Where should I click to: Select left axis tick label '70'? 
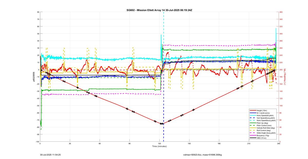(38, 19)
